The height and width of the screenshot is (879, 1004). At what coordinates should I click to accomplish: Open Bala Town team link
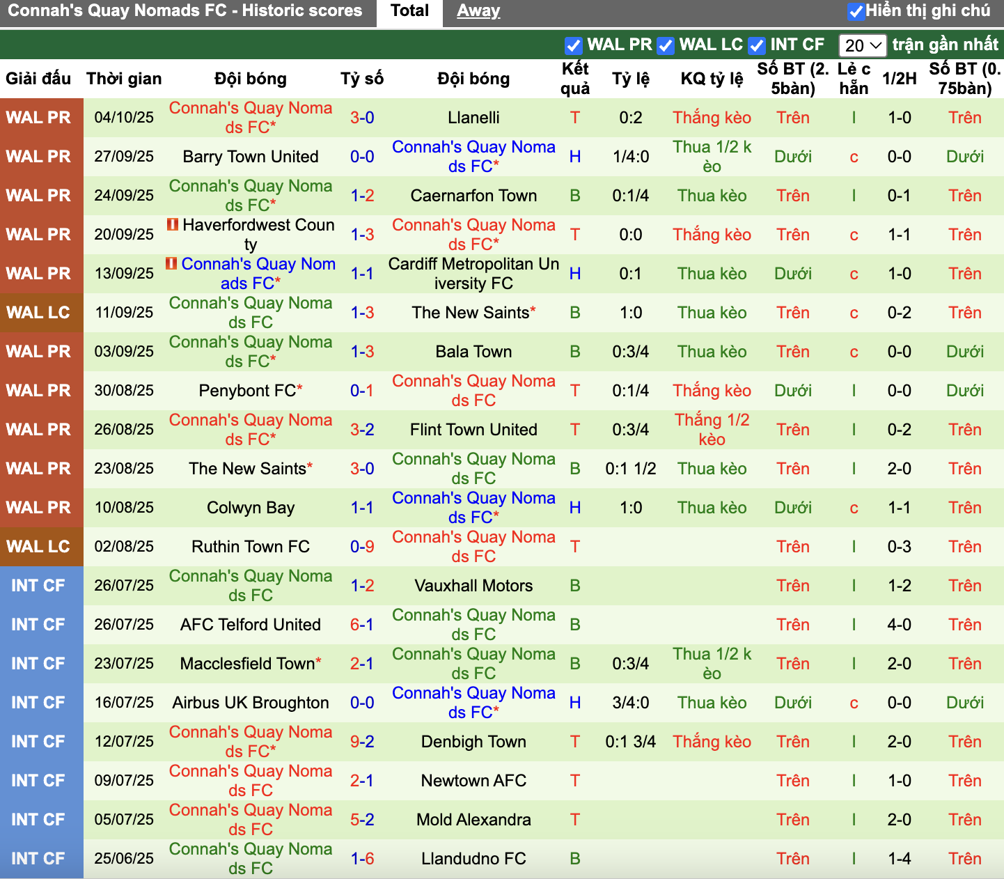coord(473,352)
